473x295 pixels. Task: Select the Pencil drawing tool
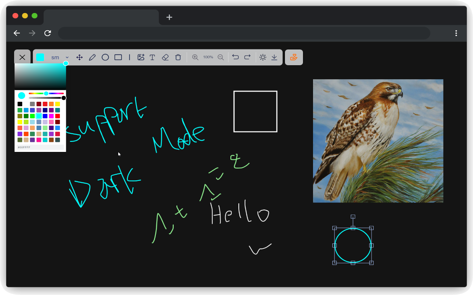pos(92,57)
